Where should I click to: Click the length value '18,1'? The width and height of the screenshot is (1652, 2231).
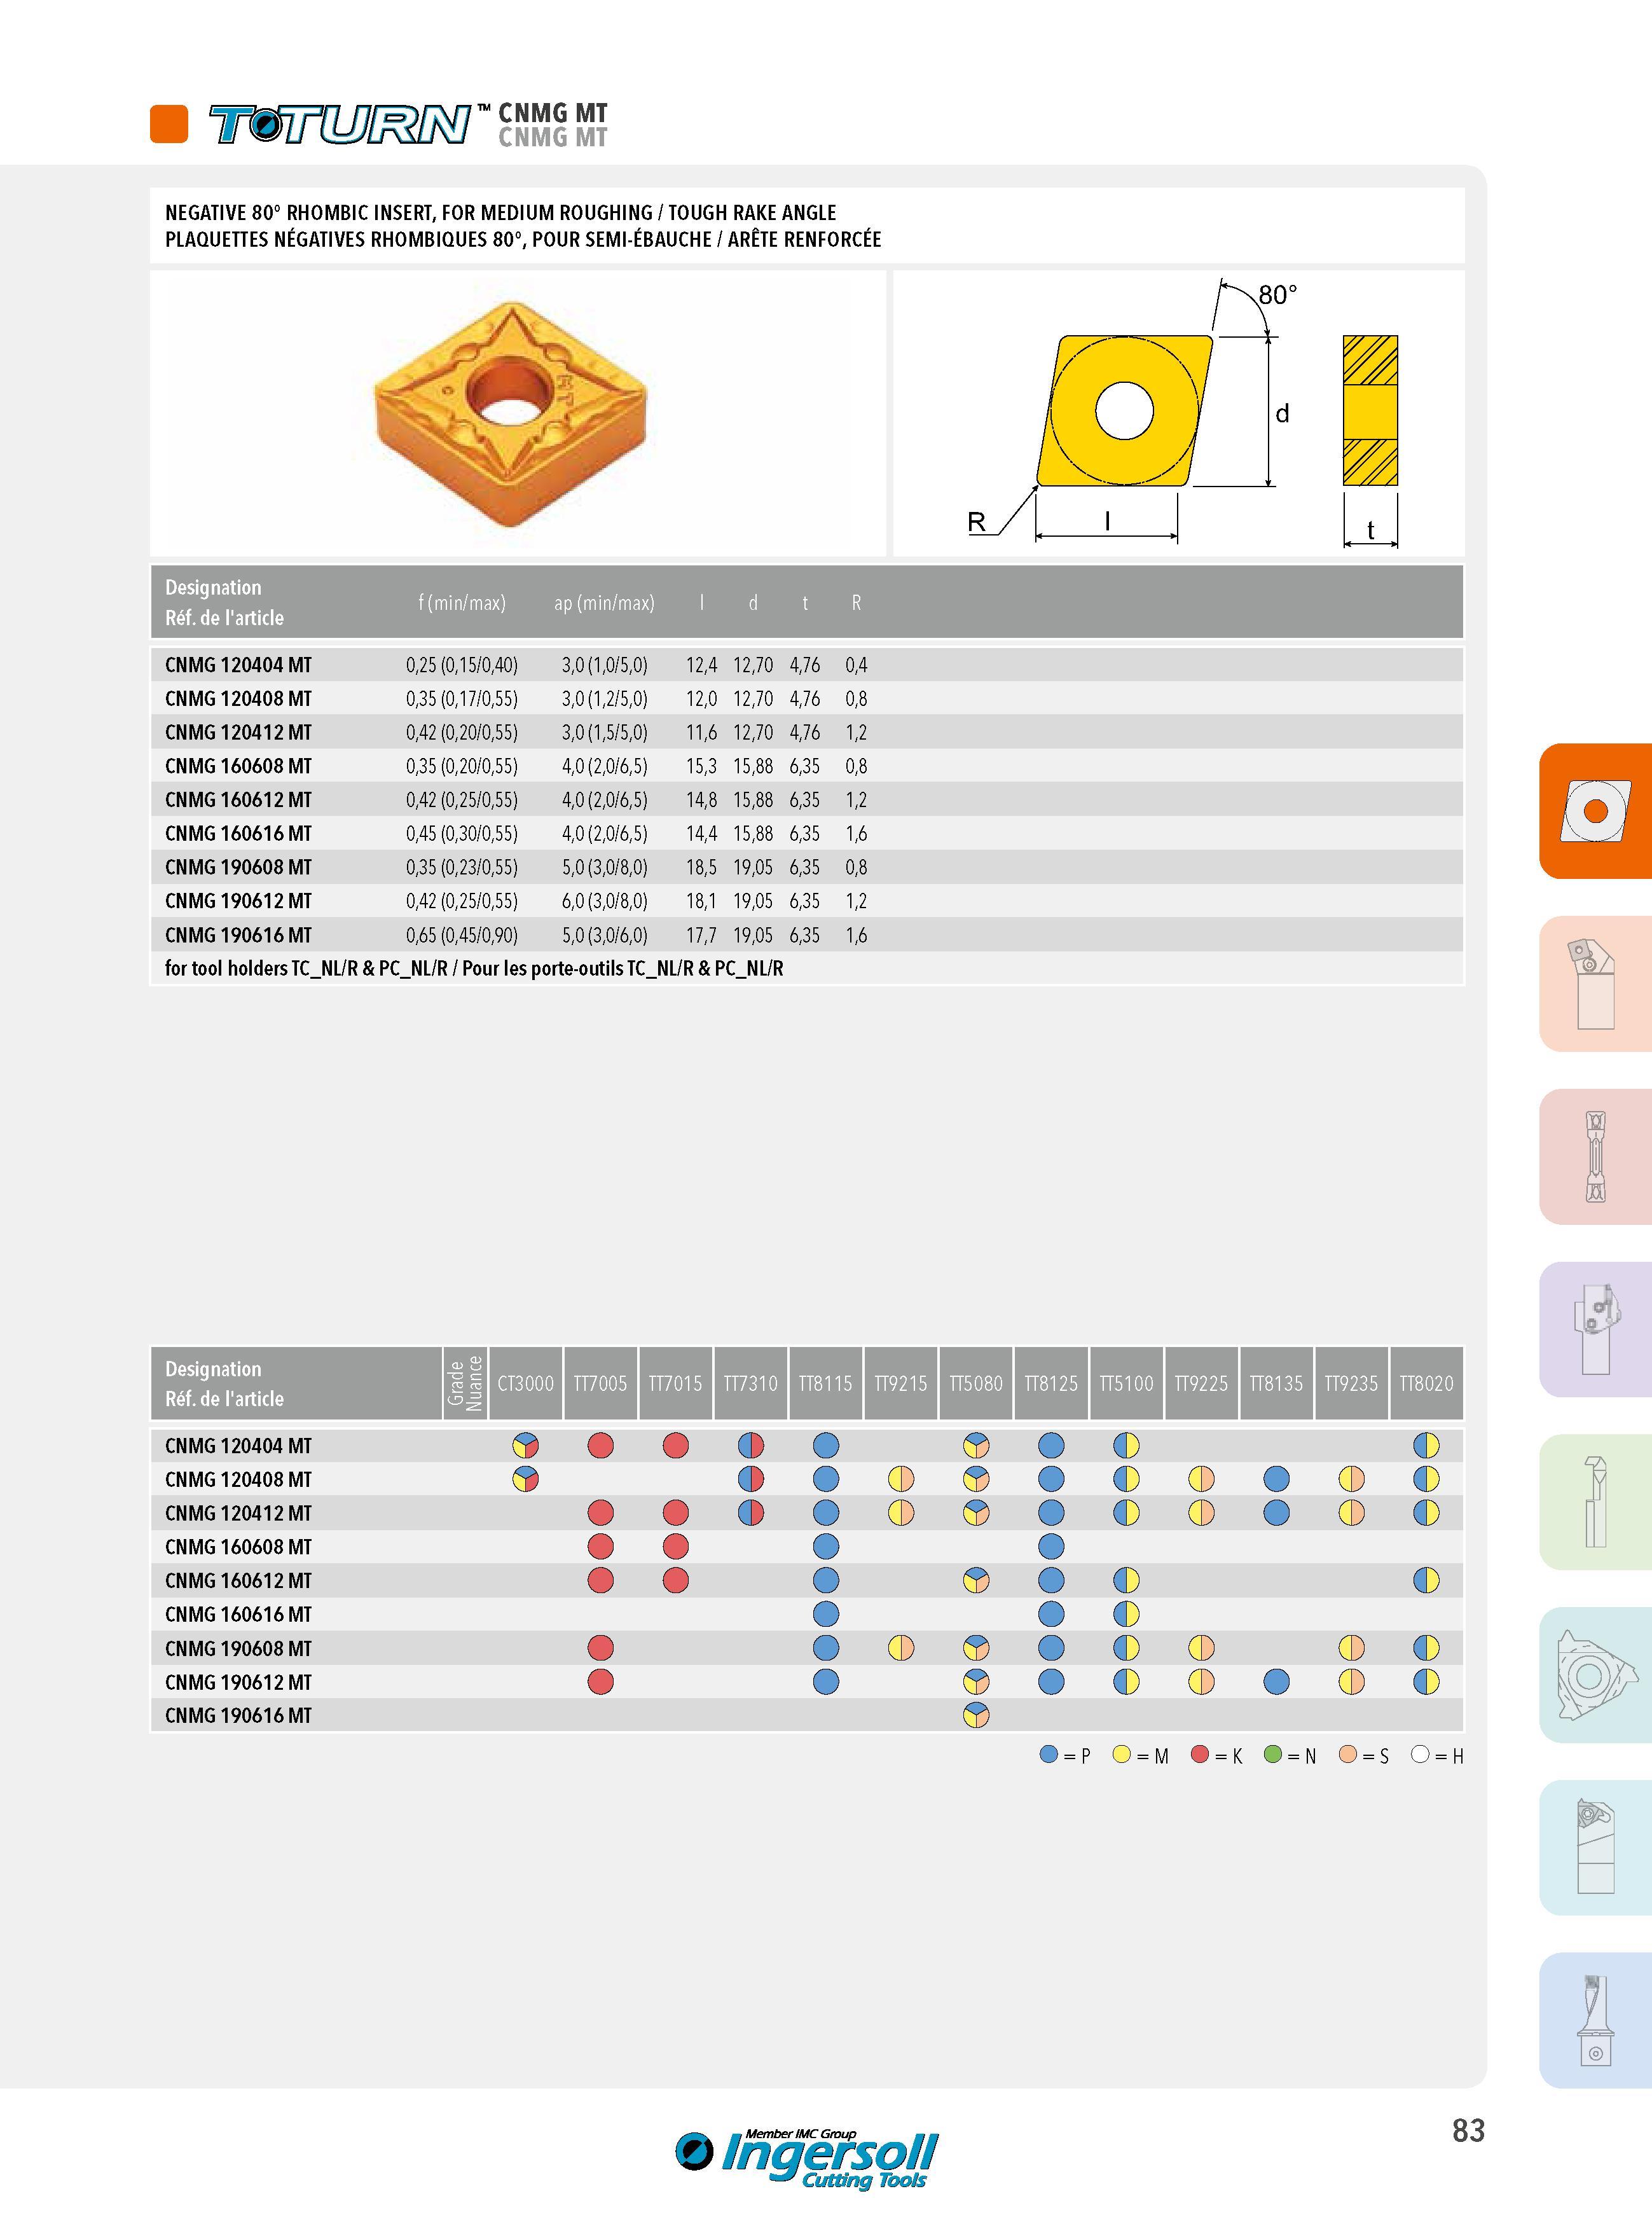pyautogui.click(x=701, y=901)
